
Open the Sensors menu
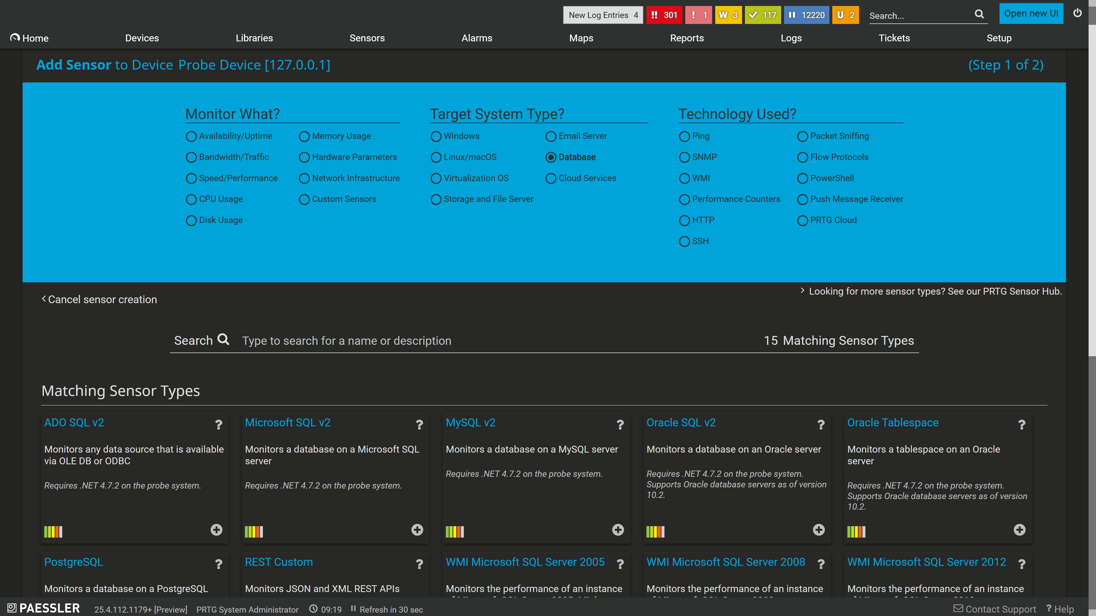367,38
